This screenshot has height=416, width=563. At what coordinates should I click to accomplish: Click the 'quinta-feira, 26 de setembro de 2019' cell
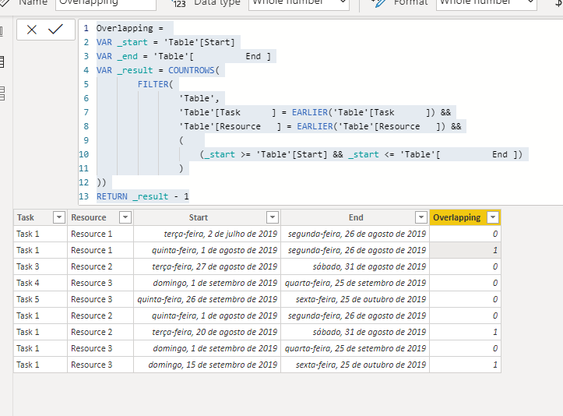[x=207, y=299]
